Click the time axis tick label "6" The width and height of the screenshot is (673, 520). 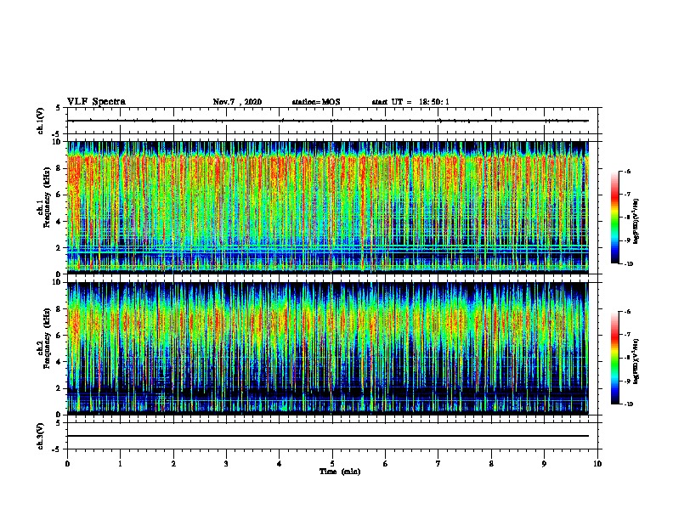click(x=386, y=464)
